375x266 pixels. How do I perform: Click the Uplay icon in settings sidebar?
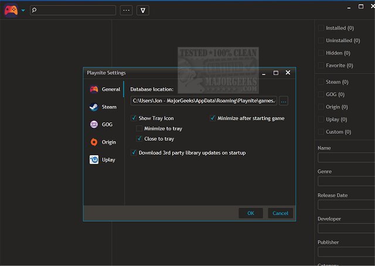pos(94,159)
